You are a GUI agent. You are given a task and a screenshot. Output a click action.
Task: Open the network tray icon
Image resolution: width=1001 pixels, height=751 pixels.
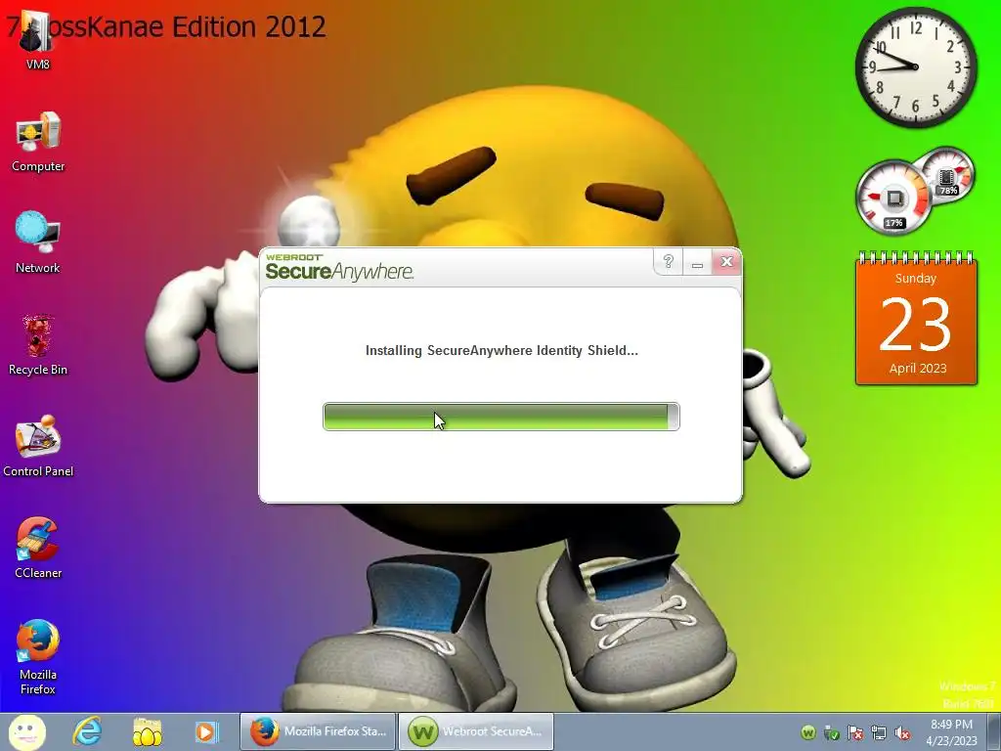tap(879, 732)
